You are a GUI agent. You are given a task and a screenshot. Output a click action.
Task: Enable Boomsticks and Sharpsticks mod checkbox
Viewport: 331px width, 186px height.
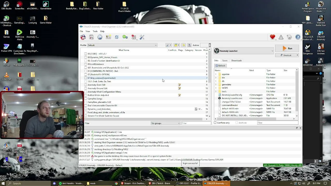point(86,68)
